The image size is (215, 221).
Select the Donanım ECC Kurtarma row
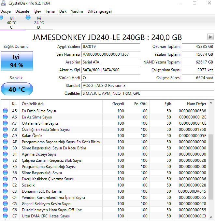(105, 191)
